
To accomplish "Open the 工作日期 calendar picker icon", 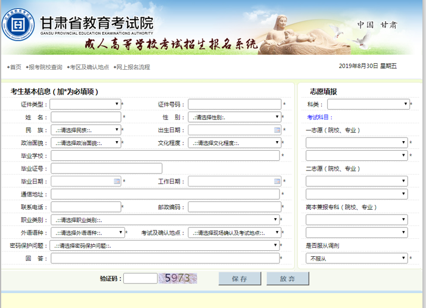I will pyautogui.click(x=277, y=181).
